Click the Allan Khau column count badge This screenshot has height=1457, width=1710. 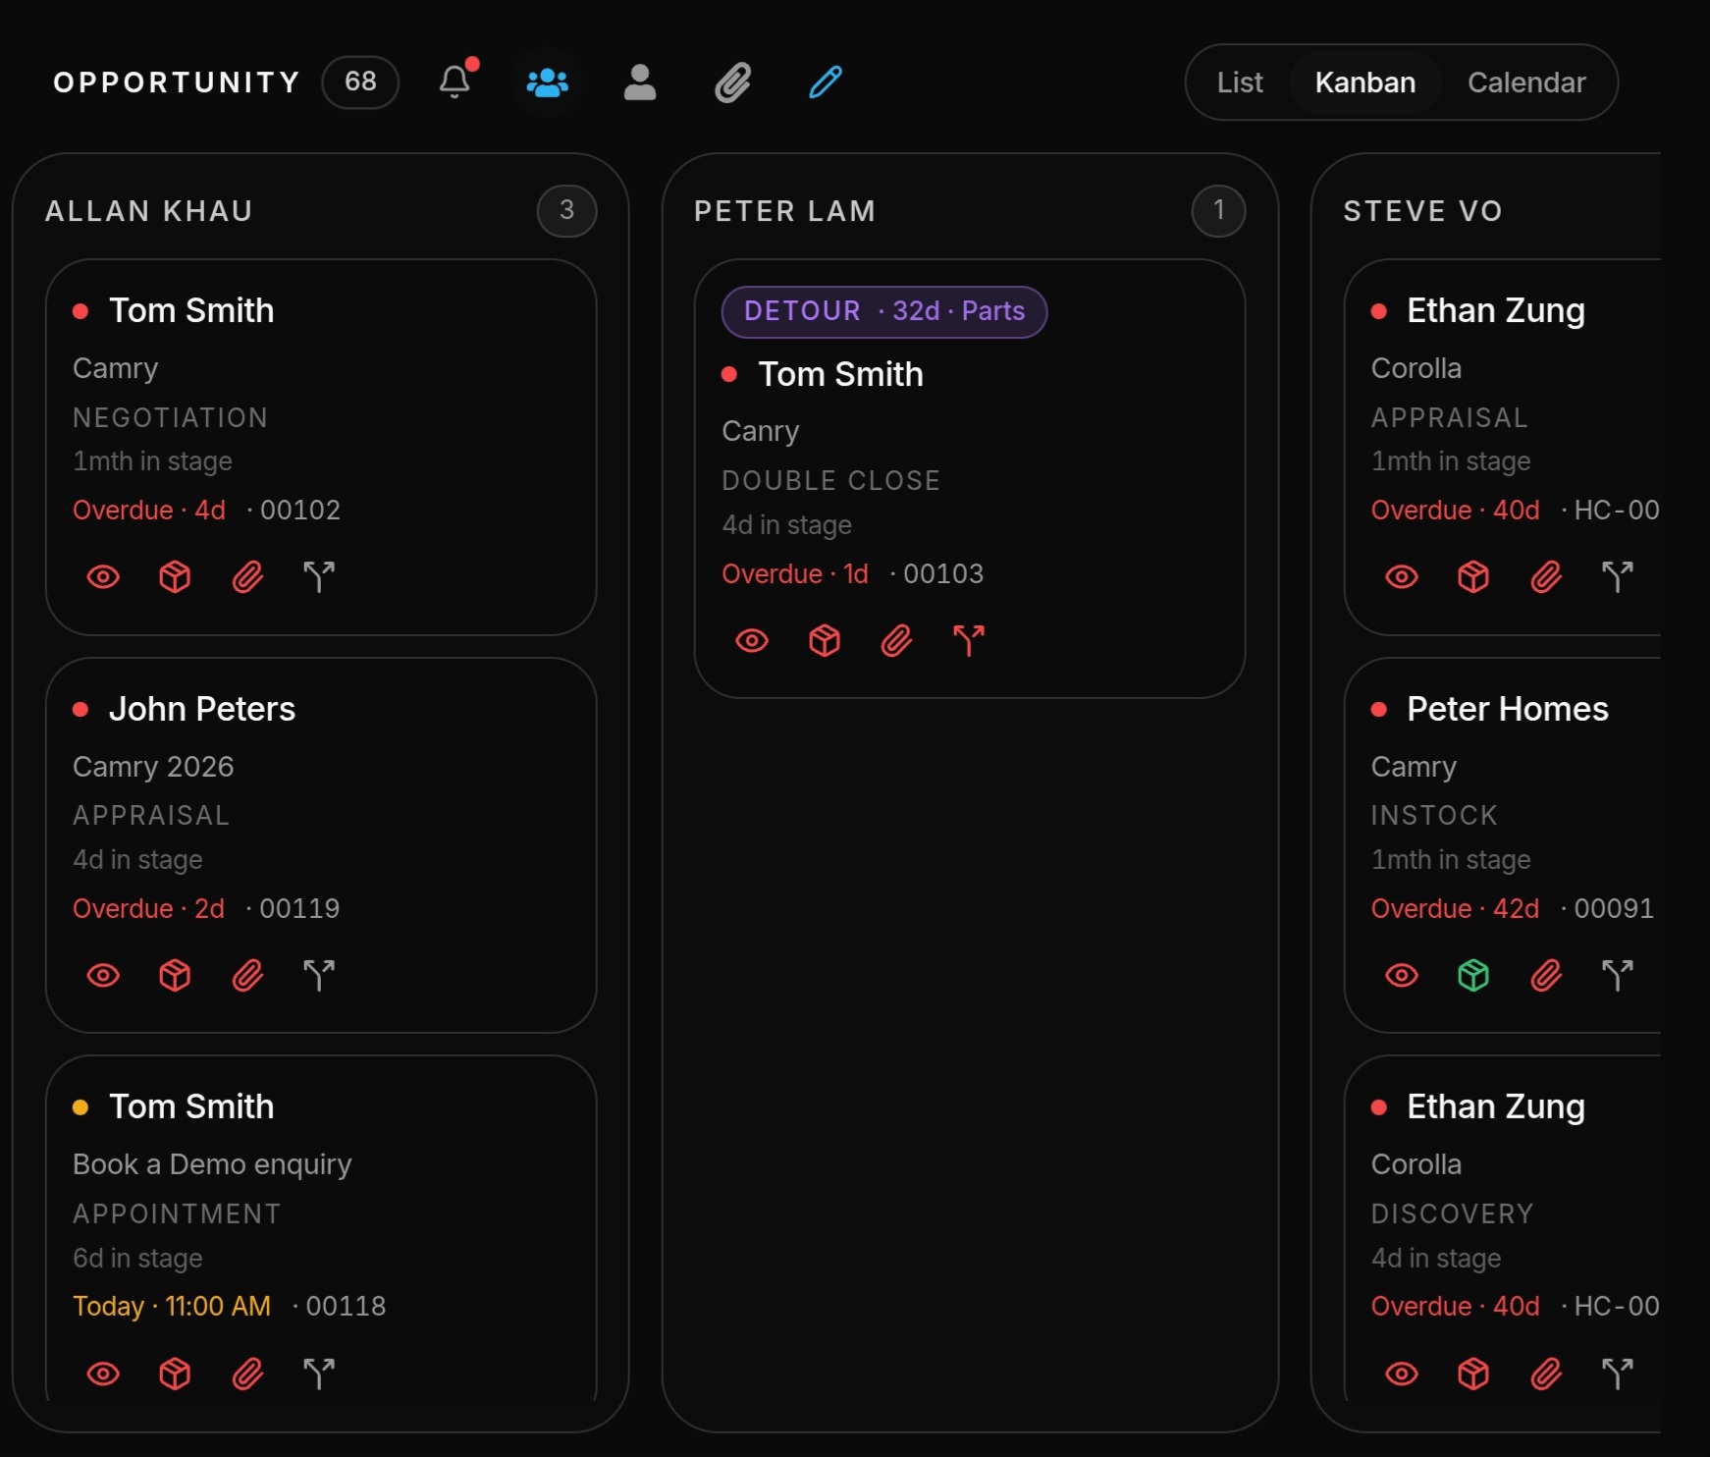click(x=566, y=210)
